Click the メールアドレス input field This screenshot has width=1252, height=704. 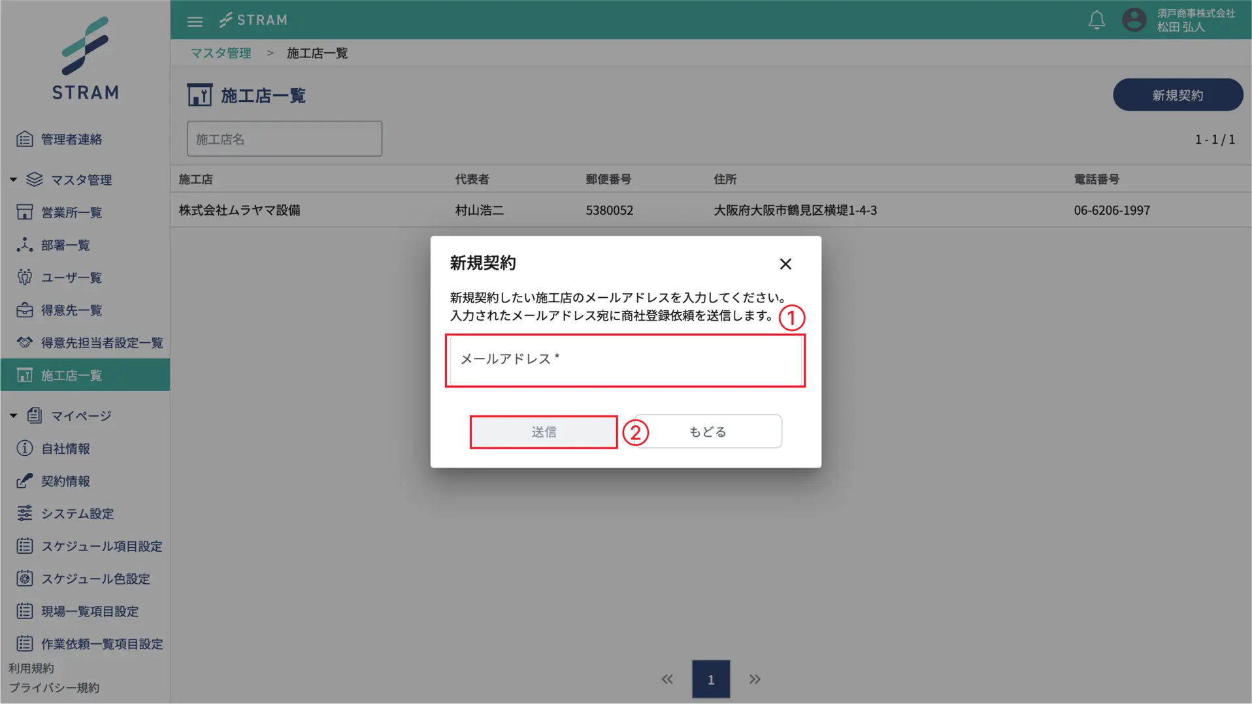(x=625, y=360)
